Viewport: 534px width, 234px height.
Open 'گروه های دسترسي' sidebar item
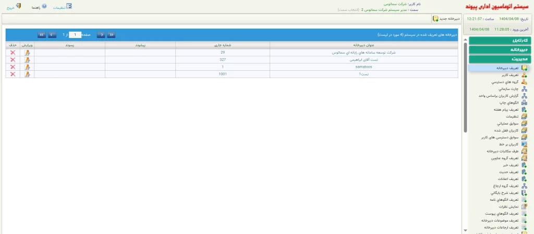pyautogui.click(x=509, y=82)
